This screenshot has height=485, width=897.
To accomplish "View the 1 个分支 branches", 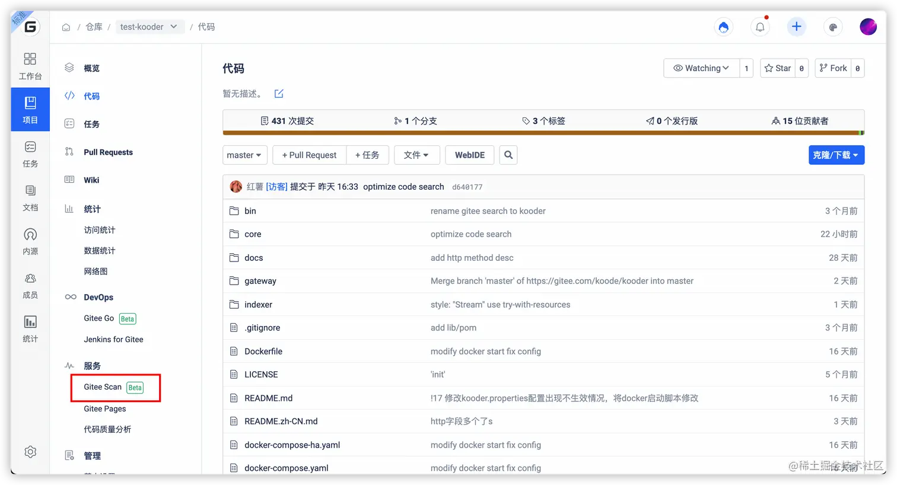I will click(x=415, y=121).
